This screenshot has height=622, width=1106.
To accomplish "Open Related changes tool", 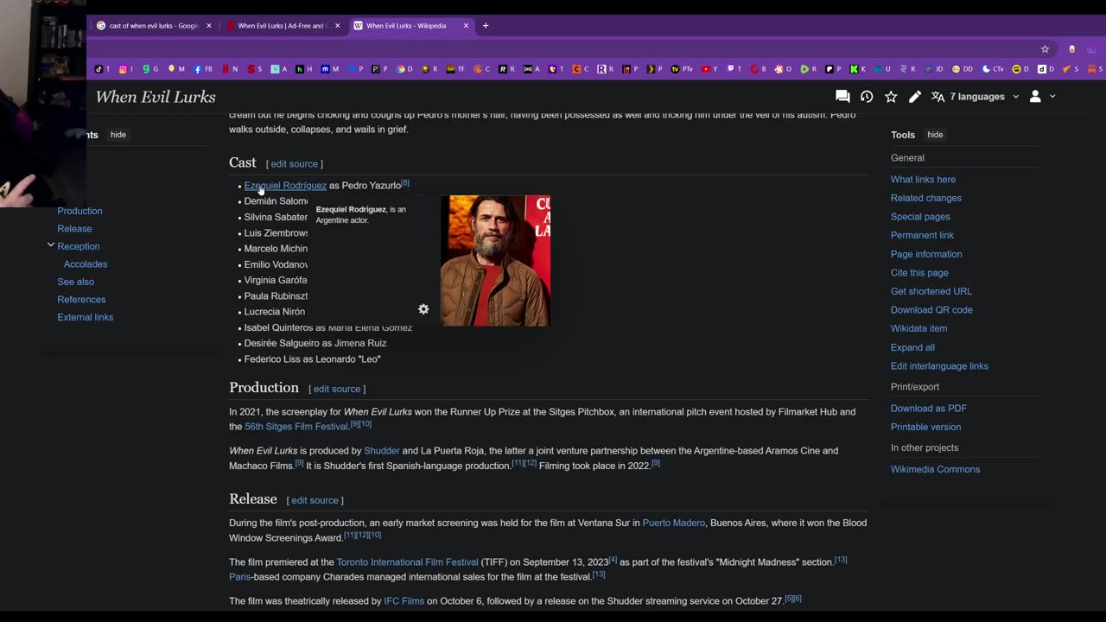I will [x=926, y=198].
